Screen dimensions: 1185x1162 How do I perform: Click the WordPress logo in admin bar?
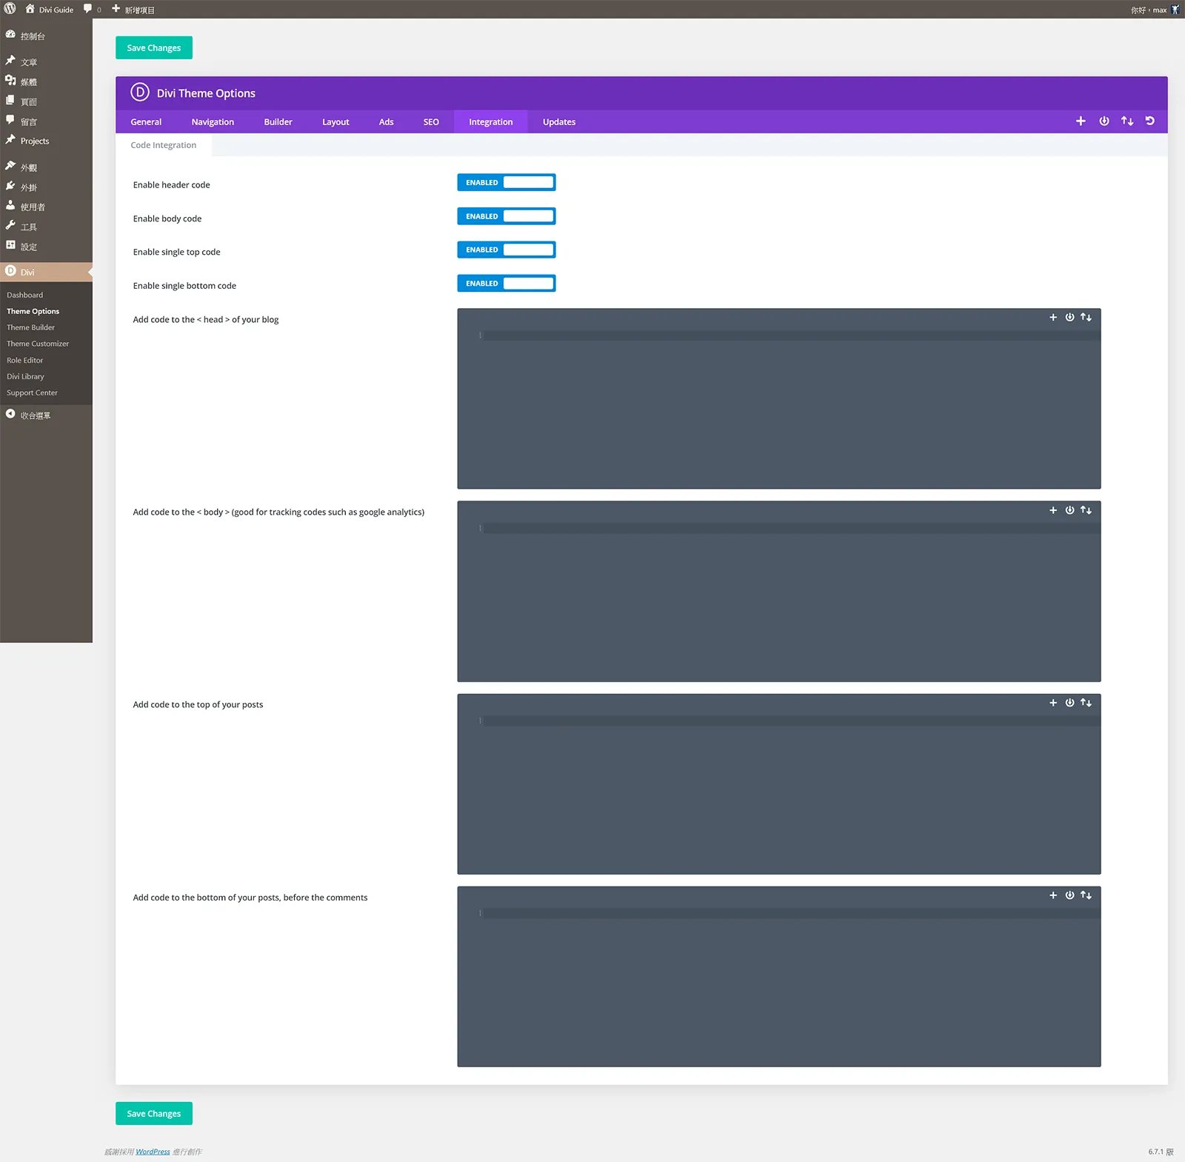10,9
